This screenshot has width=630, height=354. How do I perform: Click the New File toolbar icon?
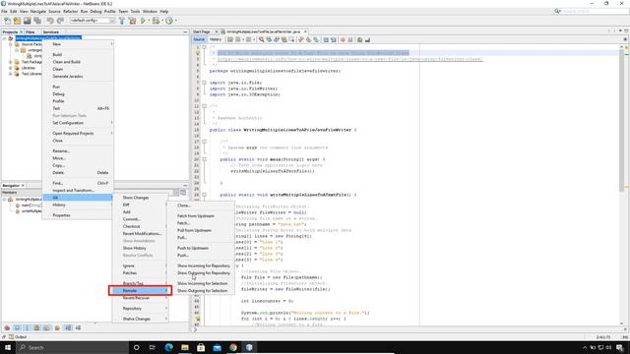tap(7, 21)
